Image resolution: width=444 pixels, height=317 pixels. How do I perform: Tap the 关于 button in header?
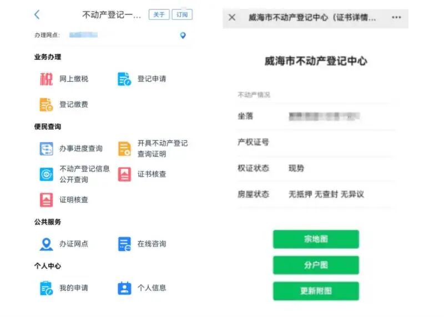pyautogui.click(x=159, y=14)
